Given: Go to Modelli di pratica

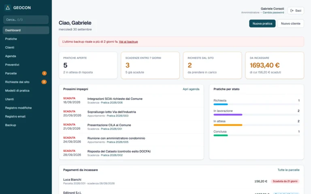Looking at the screenshot, I should coord(26,91).
